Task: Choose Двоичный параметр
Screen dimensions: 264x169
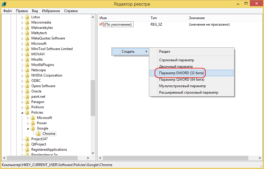Action: click(192, 67)
